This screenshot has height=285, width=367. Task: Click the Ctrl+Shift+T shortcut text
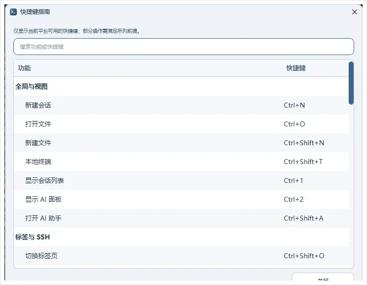[303, 162]
